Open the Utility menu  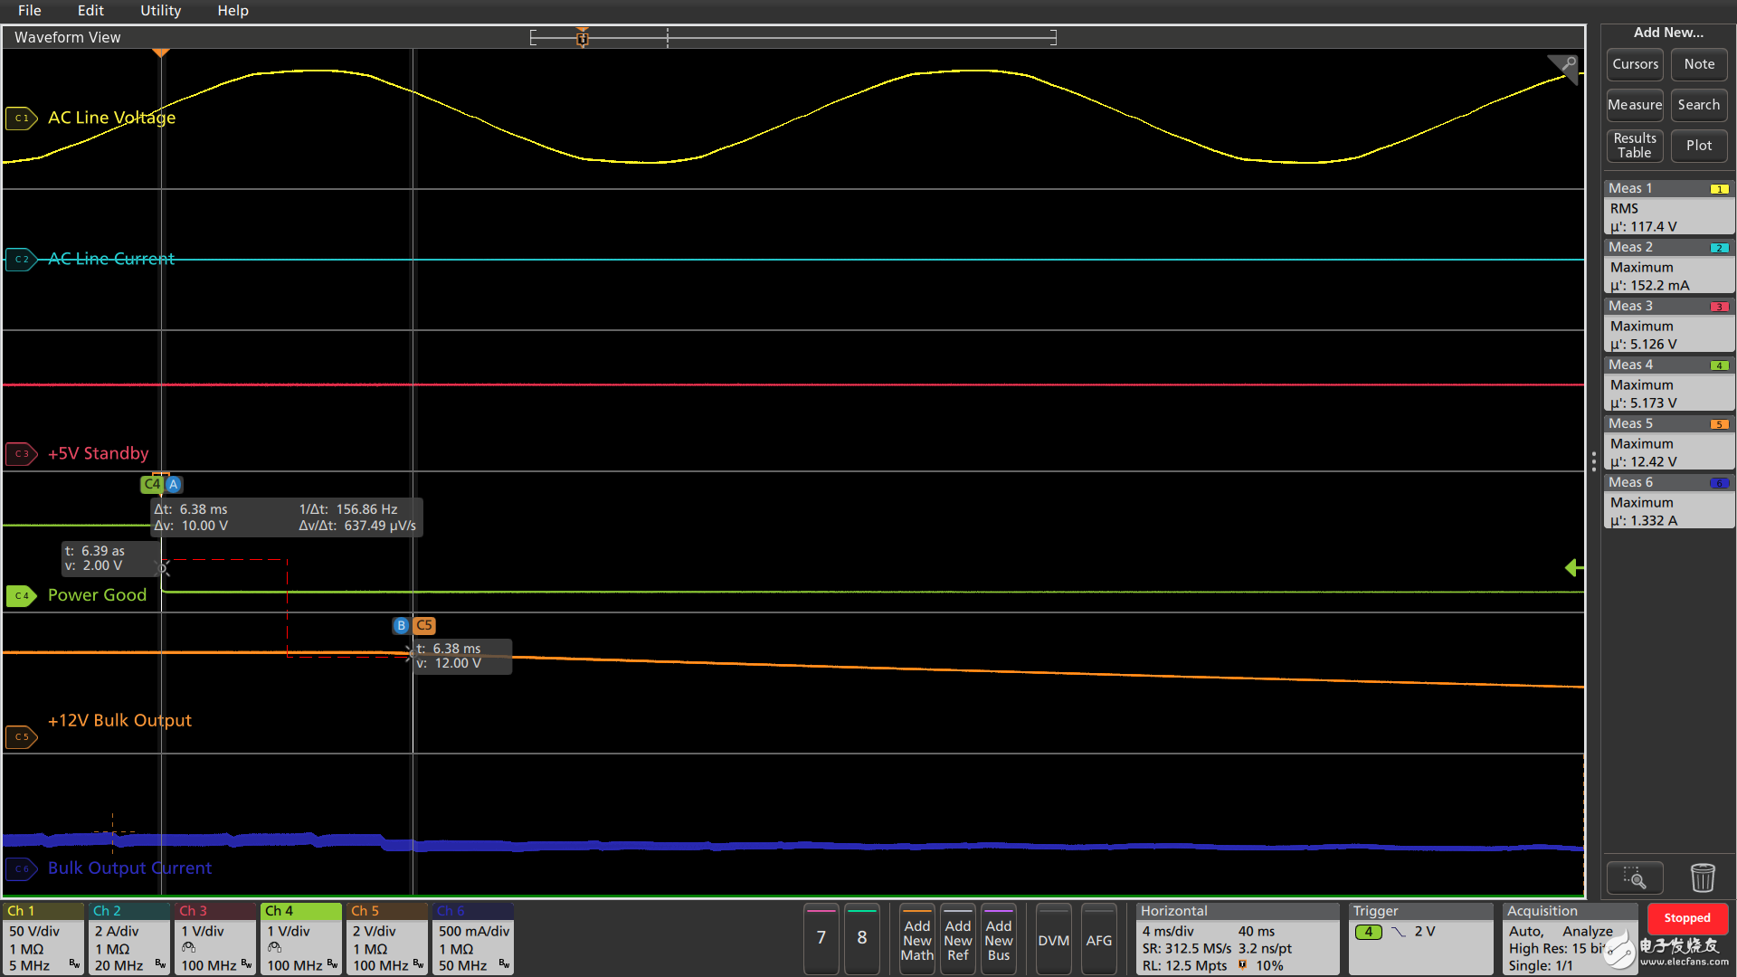pos(161,11)
